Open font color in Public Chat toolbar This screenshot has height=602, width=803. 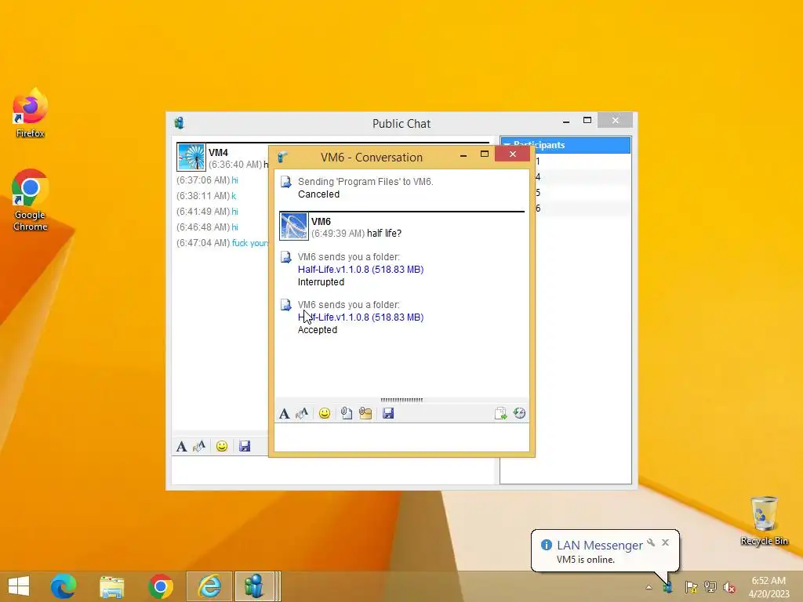[x=199, y=446]
